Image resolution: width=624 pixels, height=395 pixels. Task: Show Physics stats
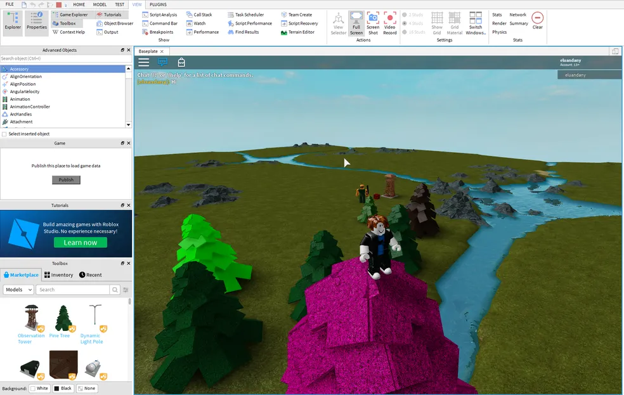point(499,32)
